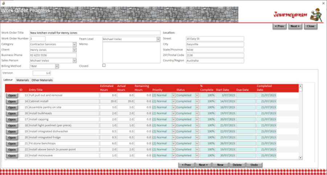Expand the Billing Method dropdown
This screenshot has width=327, height=175.
coord(57,66)
